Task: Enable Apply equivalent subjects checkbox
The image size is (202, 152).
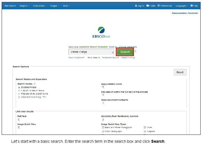Action: pyautogui.click(x=103, y=103)
